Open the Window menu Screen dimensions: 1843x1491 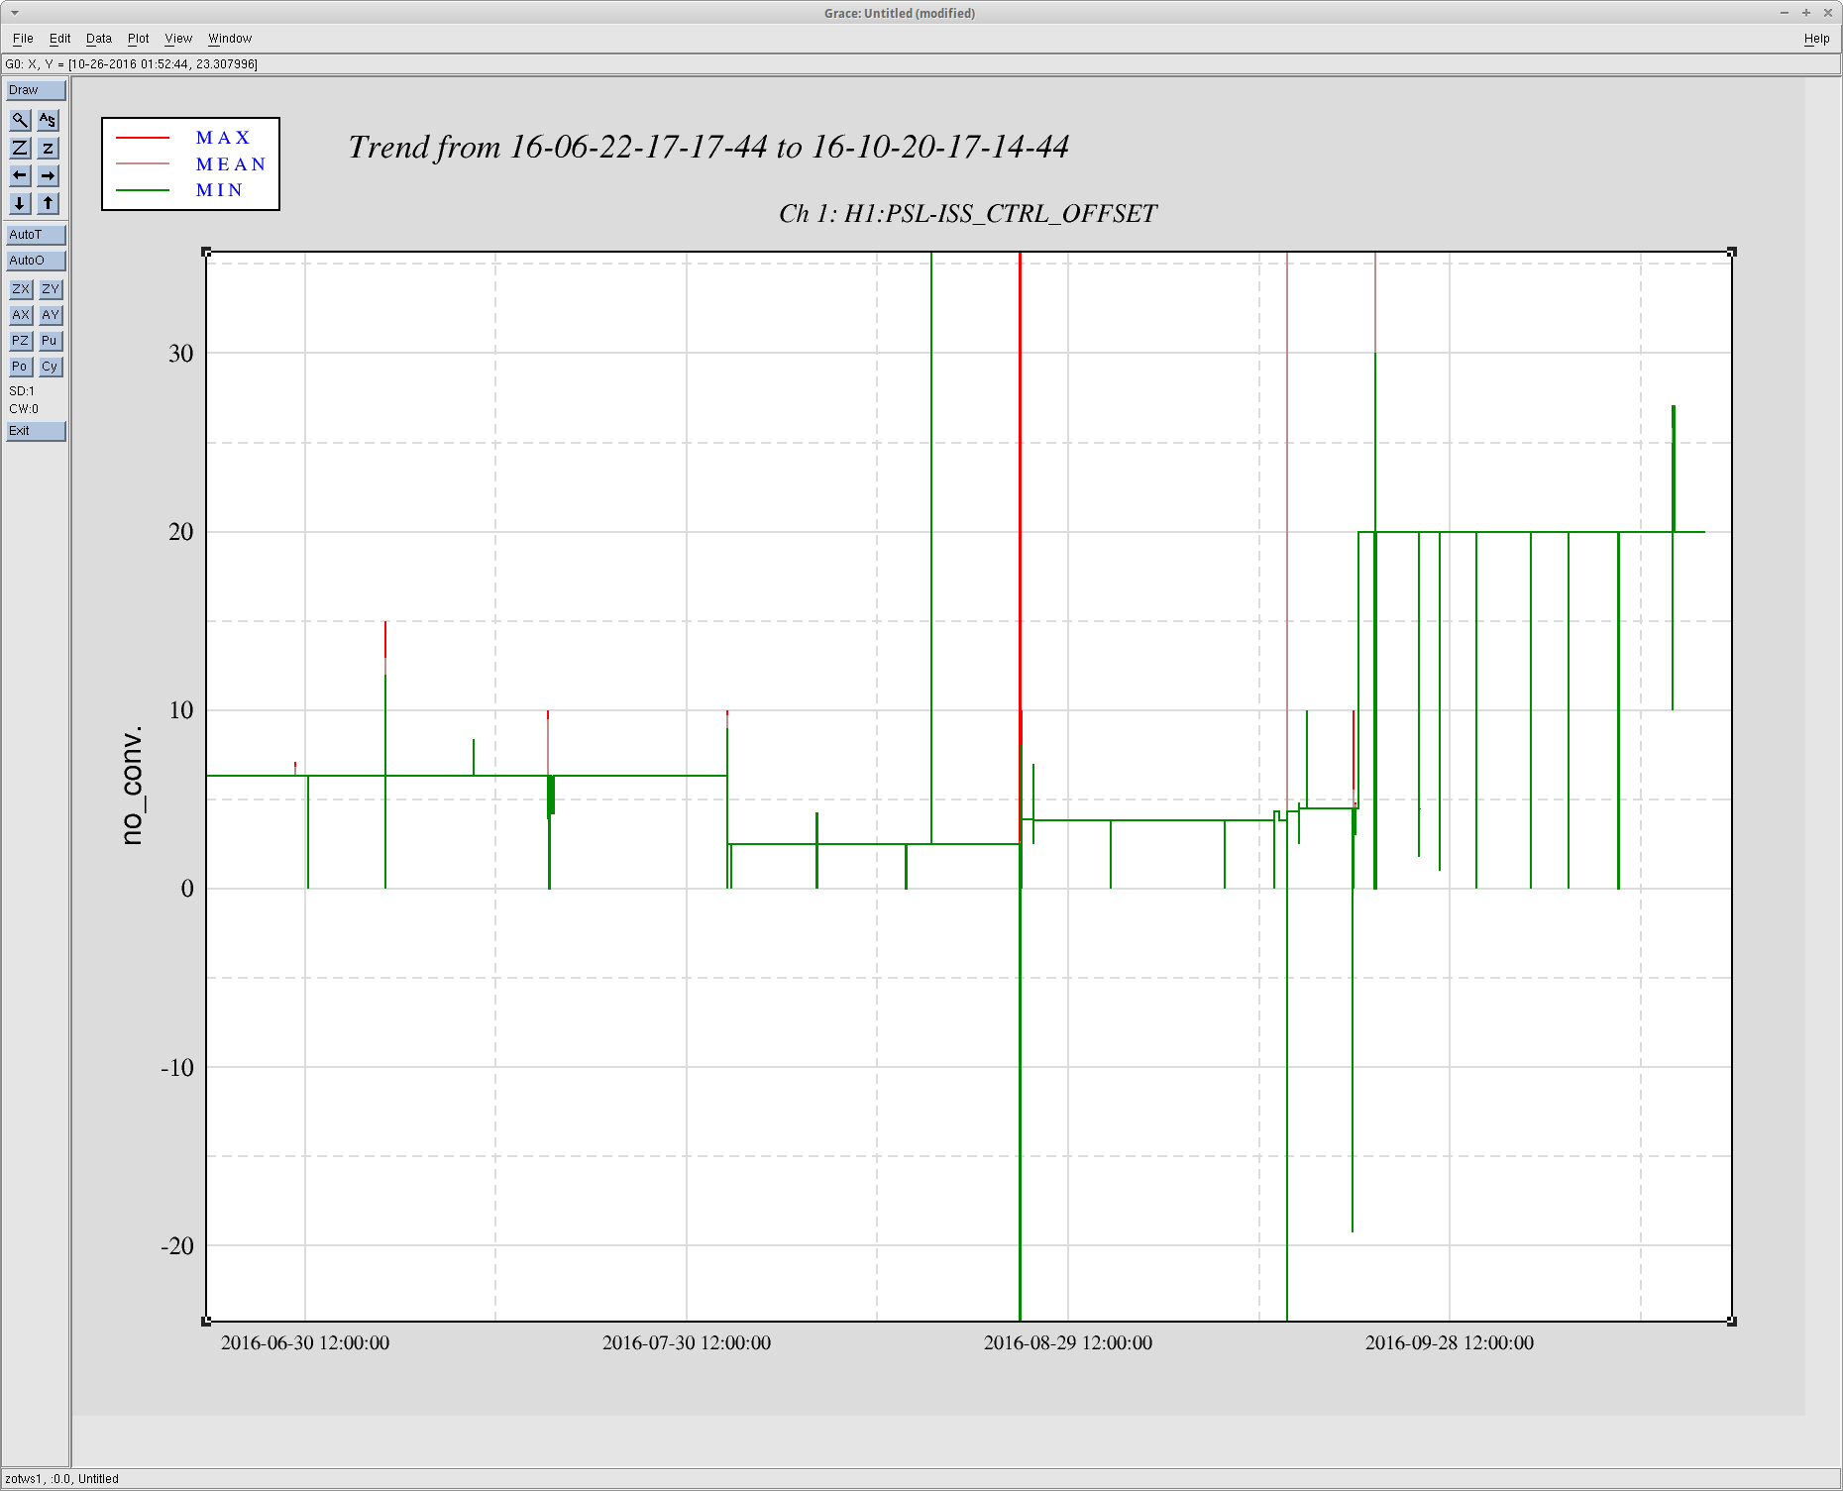click(x=230, y=39)
